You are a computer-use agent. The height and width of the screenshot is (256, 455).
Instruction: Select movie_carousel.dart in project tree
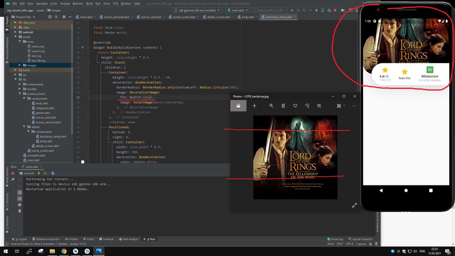pyautogui.click(x=48, y=122)
